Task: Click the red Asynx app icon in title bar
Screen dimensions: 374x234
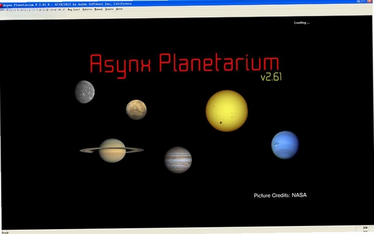Action: pyautogui.click(x=1, y=5)
